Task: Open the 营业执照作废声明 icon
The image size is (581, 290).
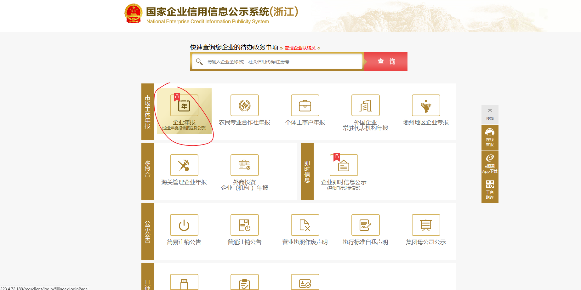Action: pos(305,225)
